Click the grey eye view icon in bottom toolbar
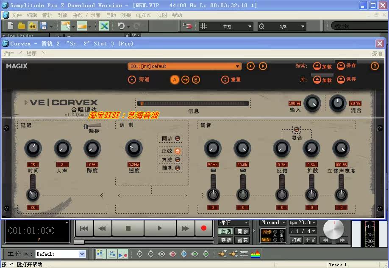 tap(161, 254)
